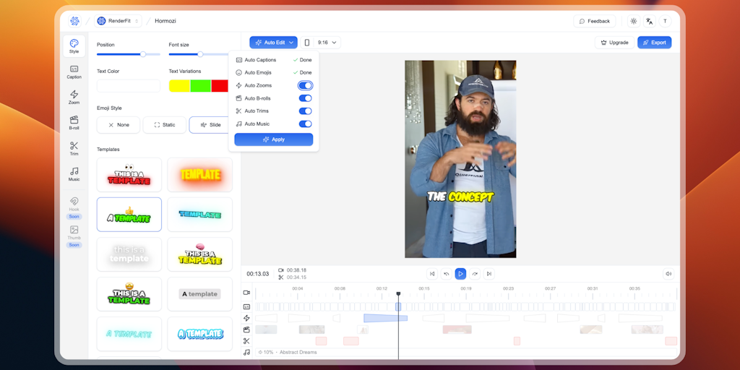Choose the glowing orange TEMPLATE template
The width and height of the screenshot is (740, 370).
point(200,175)
